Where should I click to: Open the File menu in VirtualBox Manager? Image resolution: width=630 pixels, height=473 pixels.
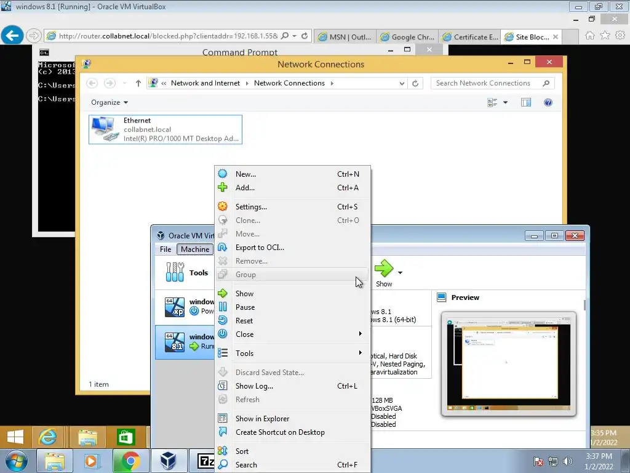coord(165,249)
